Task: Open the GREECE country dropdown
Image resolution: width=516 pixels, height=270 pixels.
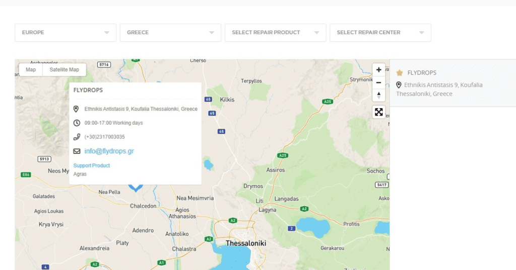Action: (x=170, y=33)
